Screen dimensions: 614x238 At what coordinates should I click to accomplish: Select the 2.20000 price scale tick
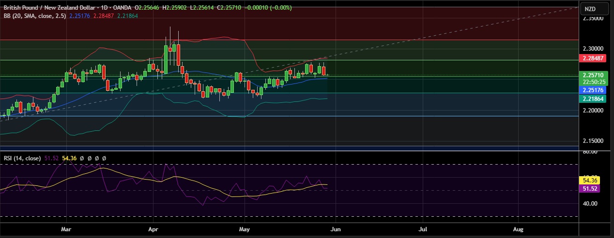coord(593,110)
